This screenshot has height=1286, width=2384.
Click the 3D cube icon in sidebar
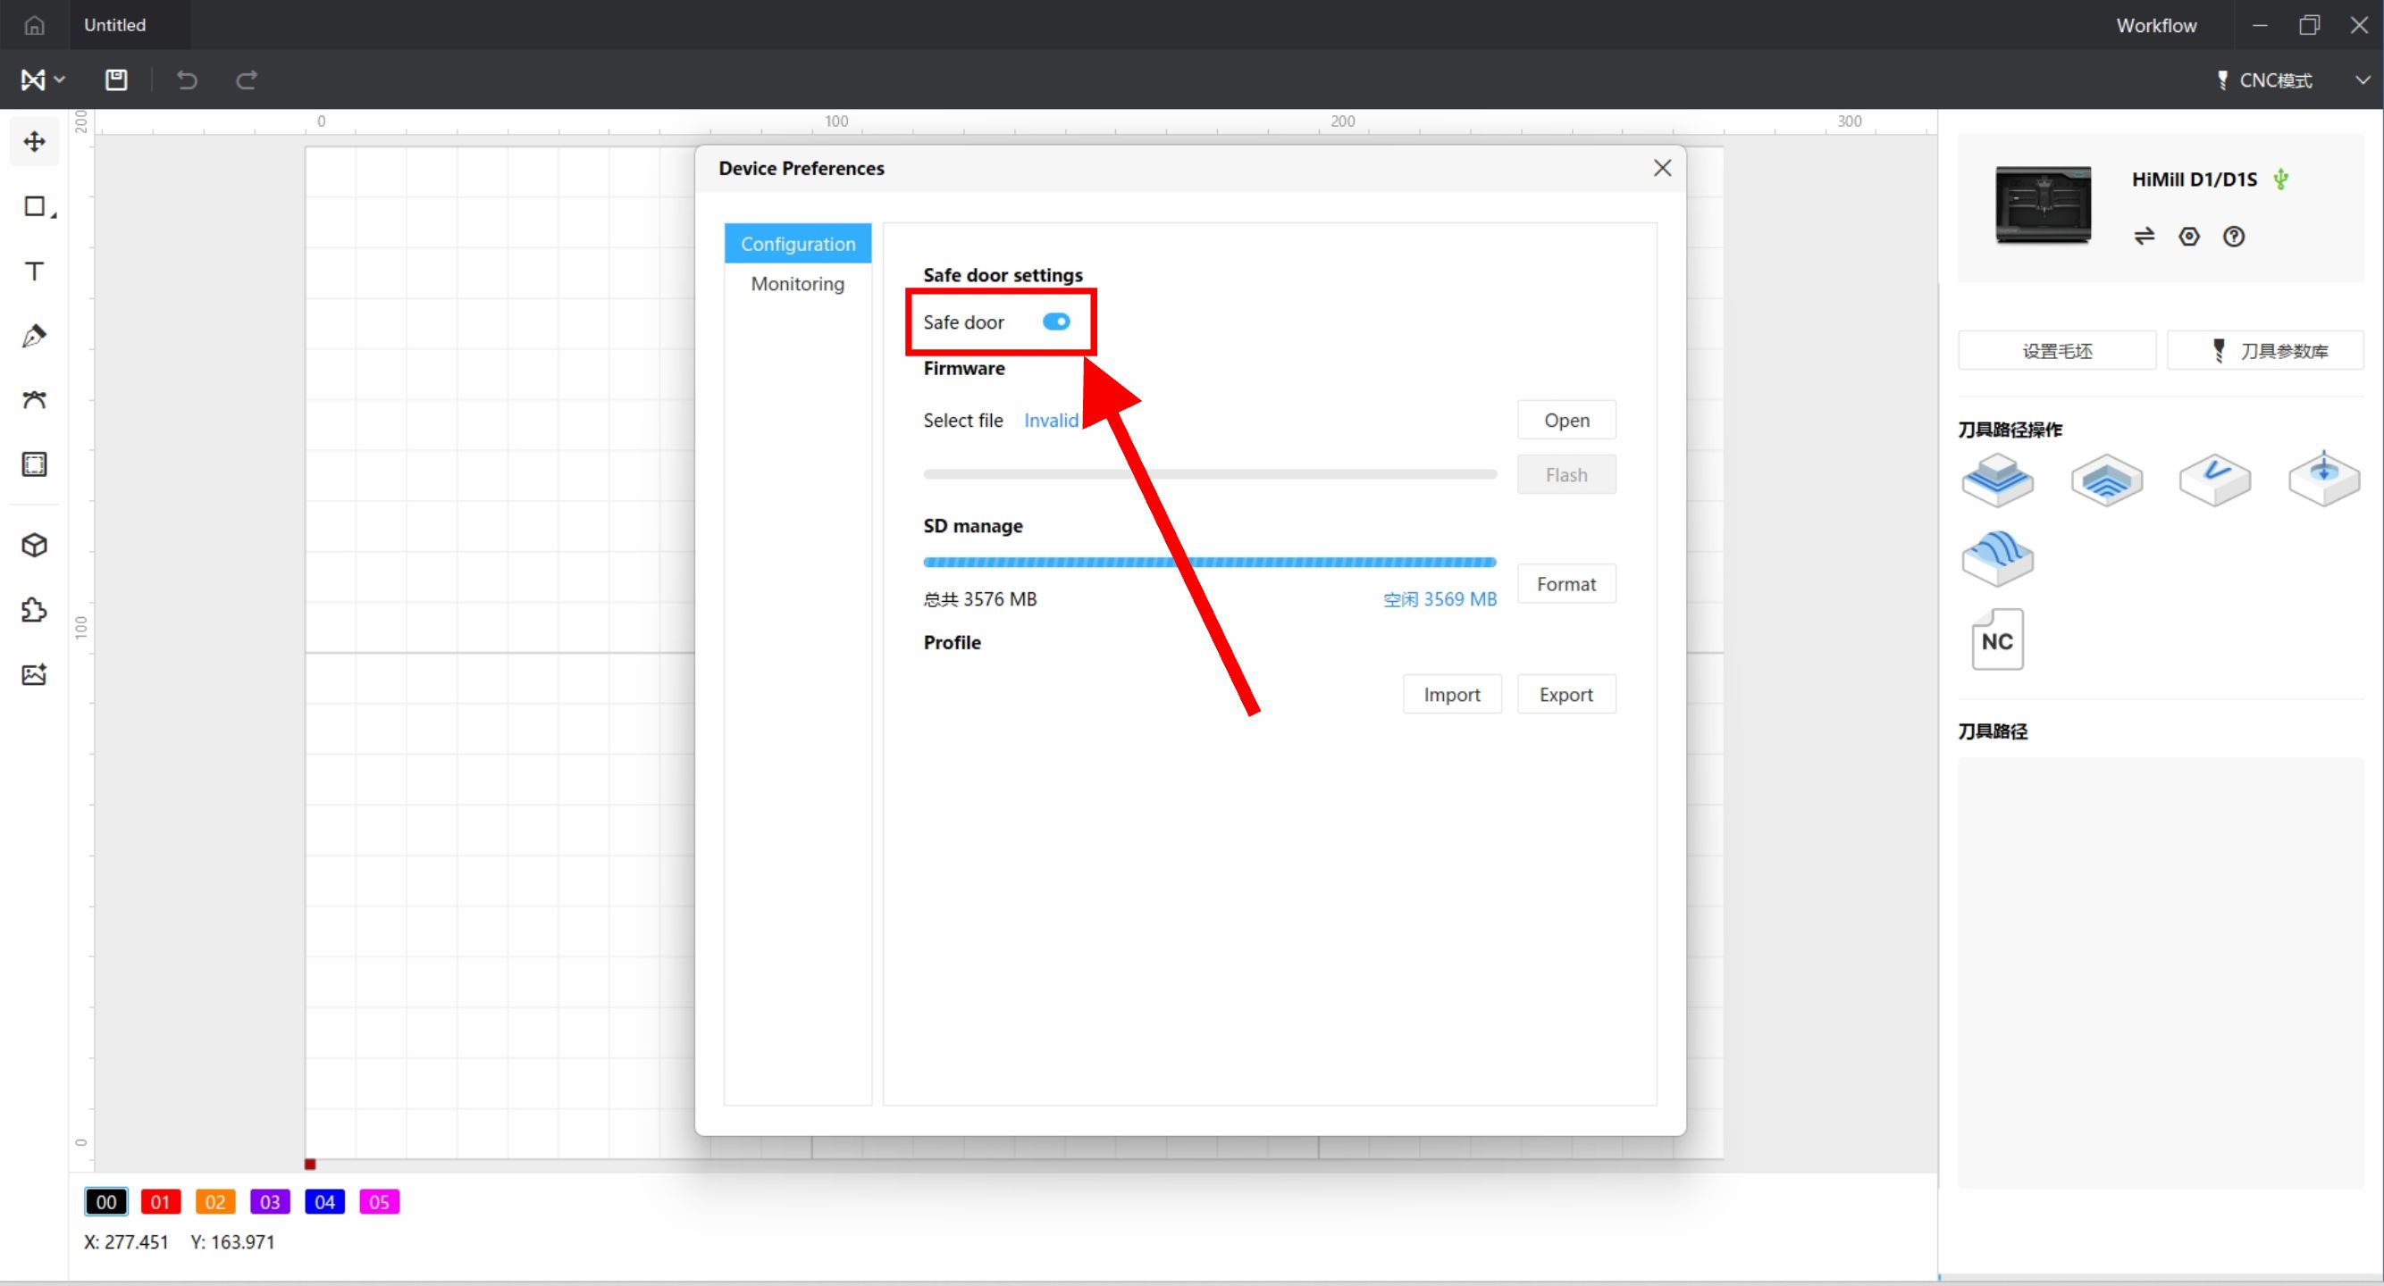point(34,545)
